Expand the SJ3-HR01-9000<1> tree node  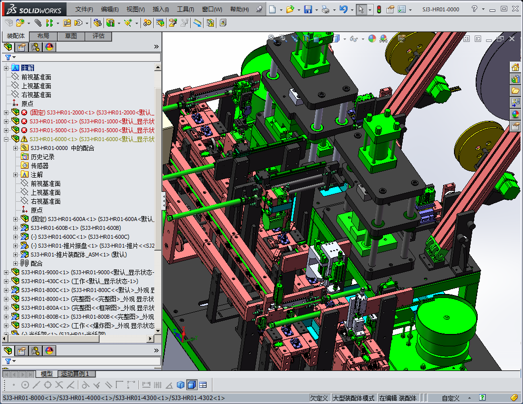click(x=6, y=272)
